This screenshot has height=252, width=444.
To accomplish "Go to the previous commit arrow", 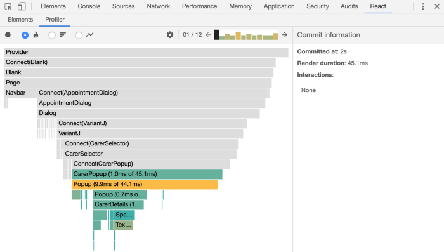I will [209, 35].
